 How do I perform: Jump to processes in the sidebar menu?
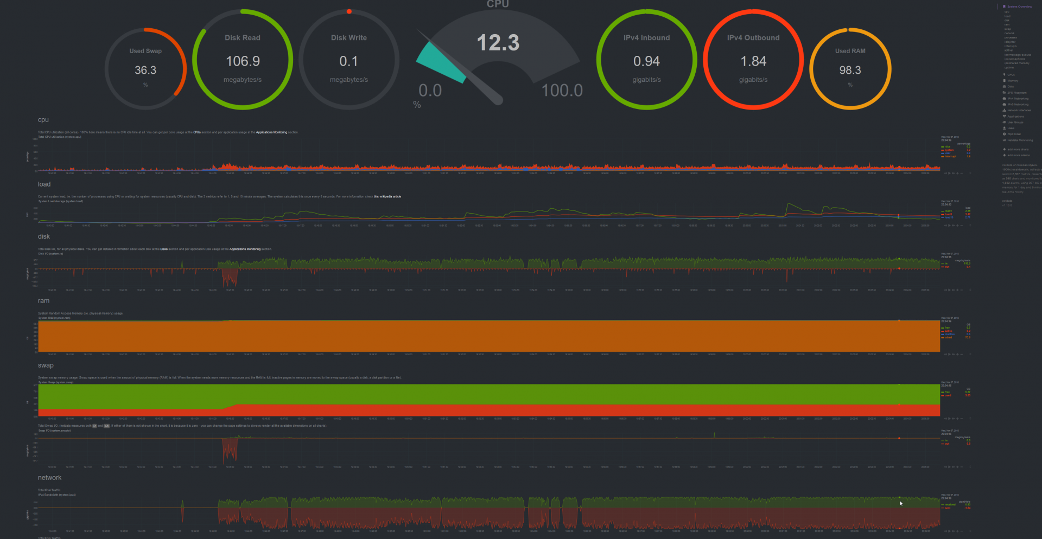(1011, 37)
